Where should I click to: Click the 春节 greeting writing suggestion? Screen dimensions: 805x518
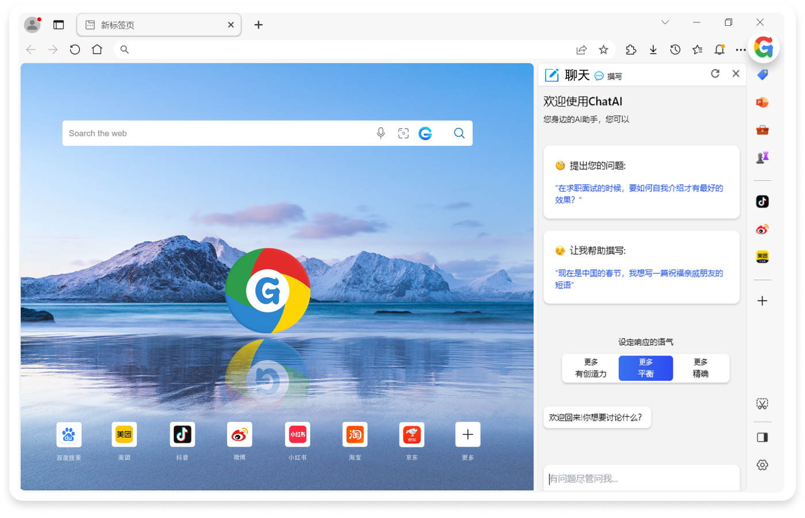pos(639,279)
